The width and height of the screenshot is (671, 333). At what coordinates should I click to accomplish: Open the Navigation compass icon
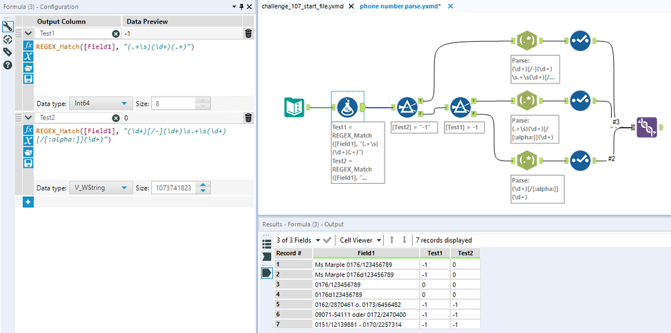[x=7, y=40]
